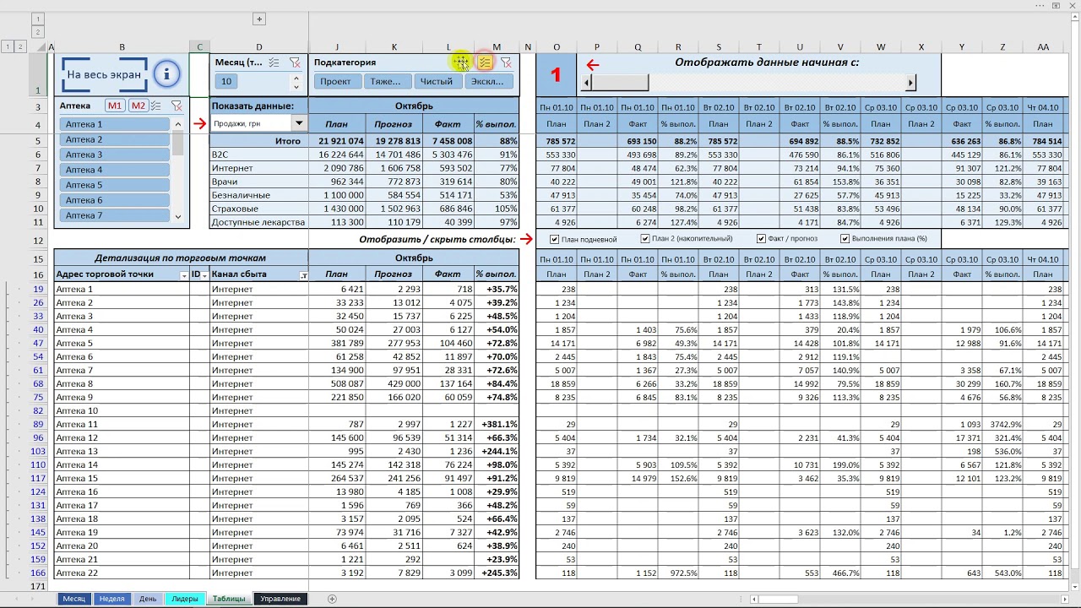Toggle the План 2 (накопительный) checkbox
The image size is (1081, 608).
coord(645,239)
